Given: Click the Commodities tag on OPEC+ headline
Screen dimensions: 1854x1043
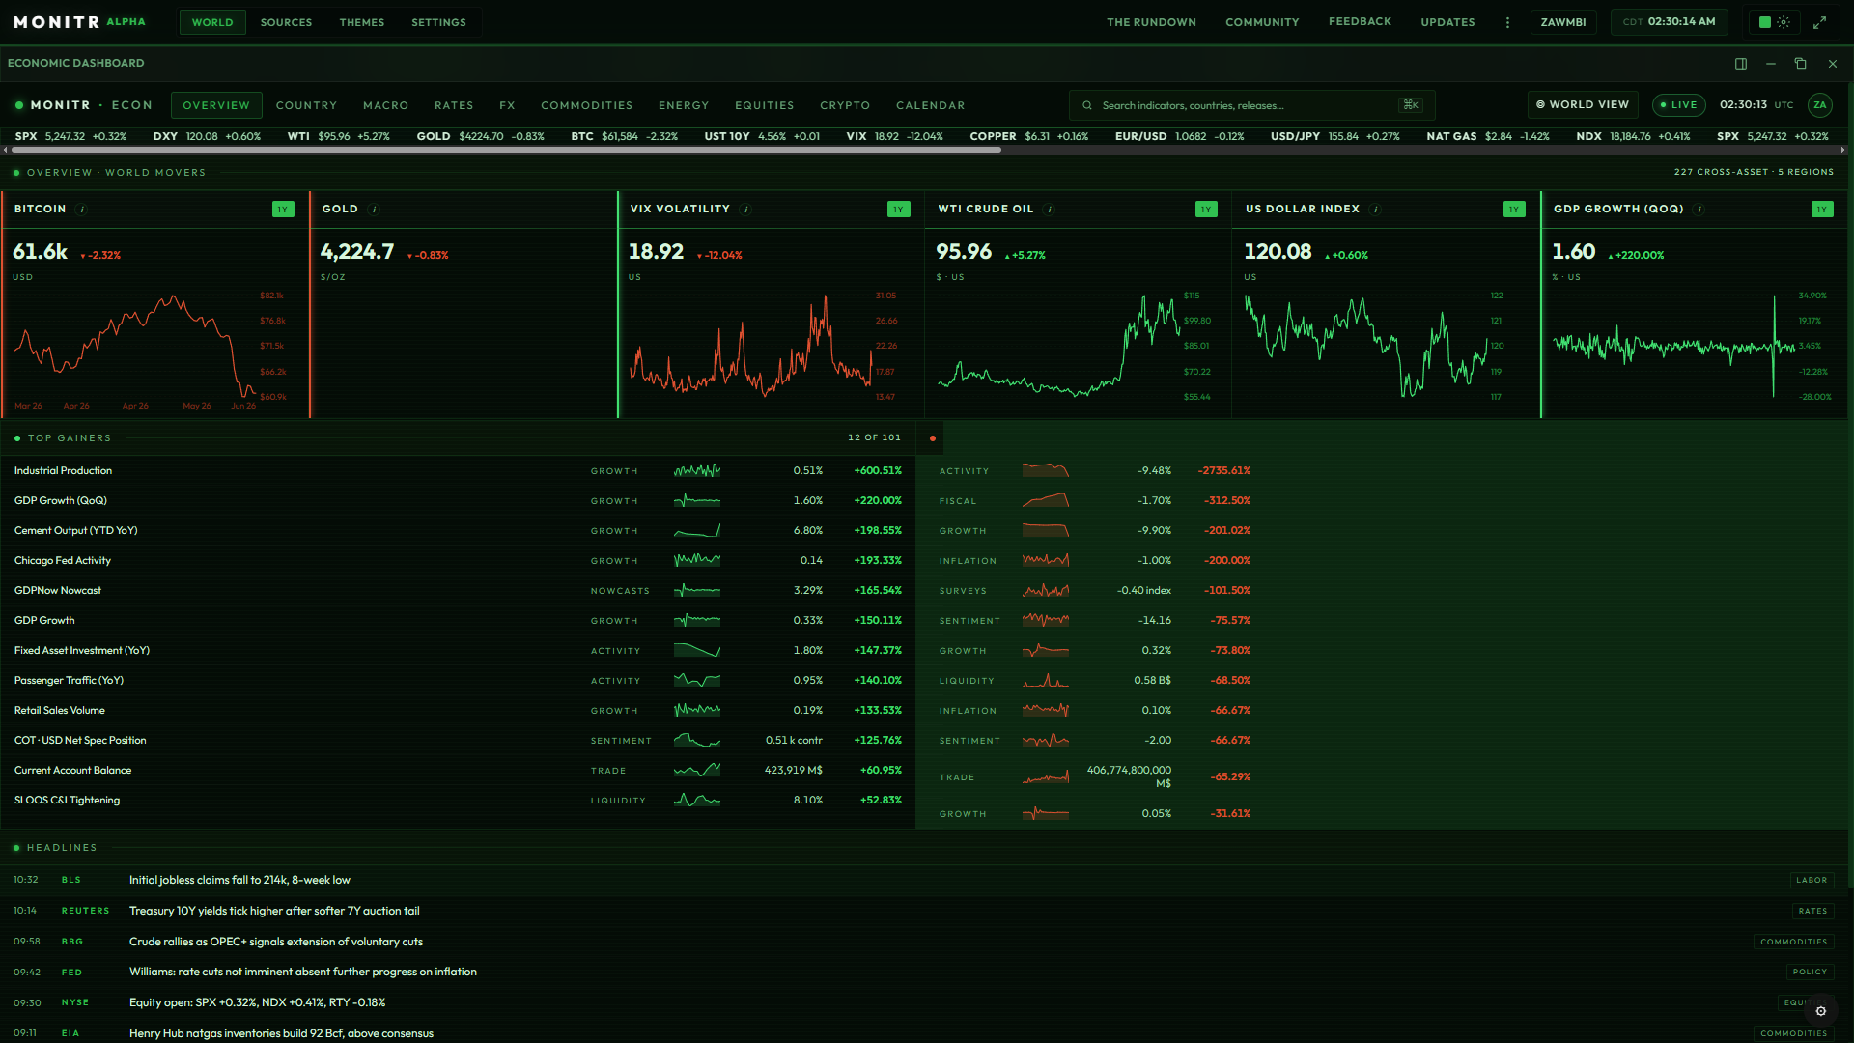Looking at the screenshot, I should pos(1793,942).
